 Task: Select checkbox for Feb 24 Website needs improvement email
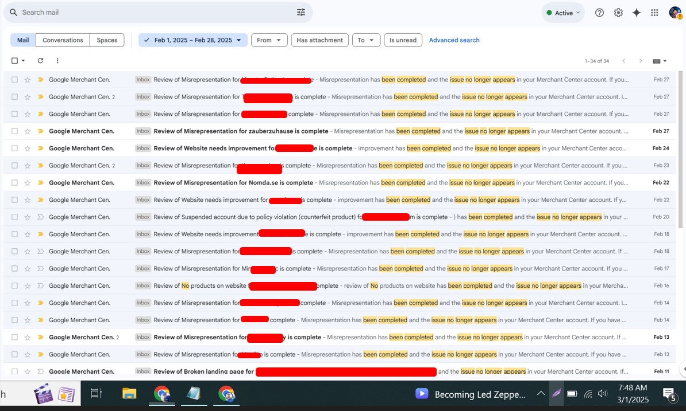tap(14, 148)
